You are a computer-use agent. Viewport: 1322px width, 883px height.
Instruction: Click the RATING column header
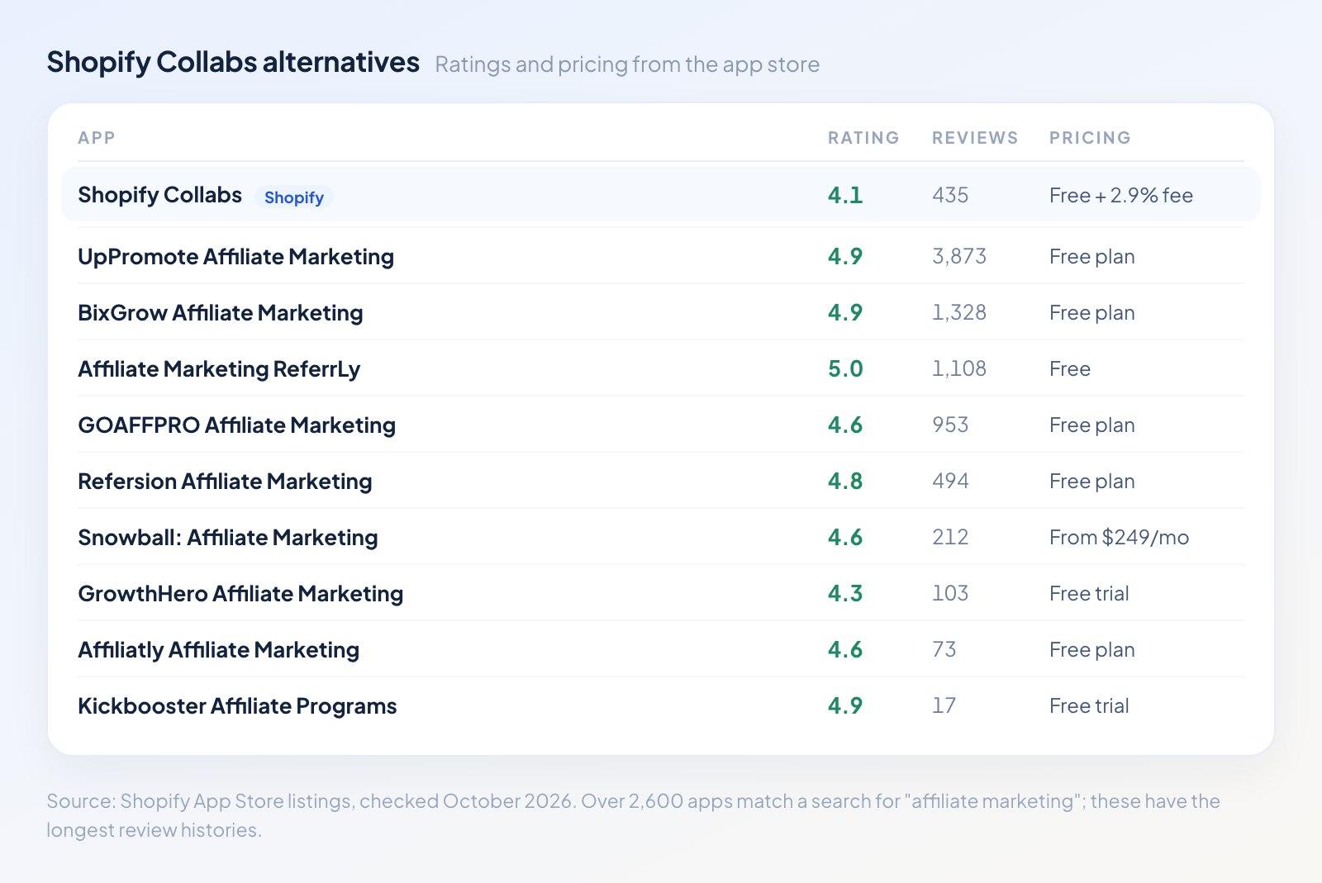(x=863, y=138)
